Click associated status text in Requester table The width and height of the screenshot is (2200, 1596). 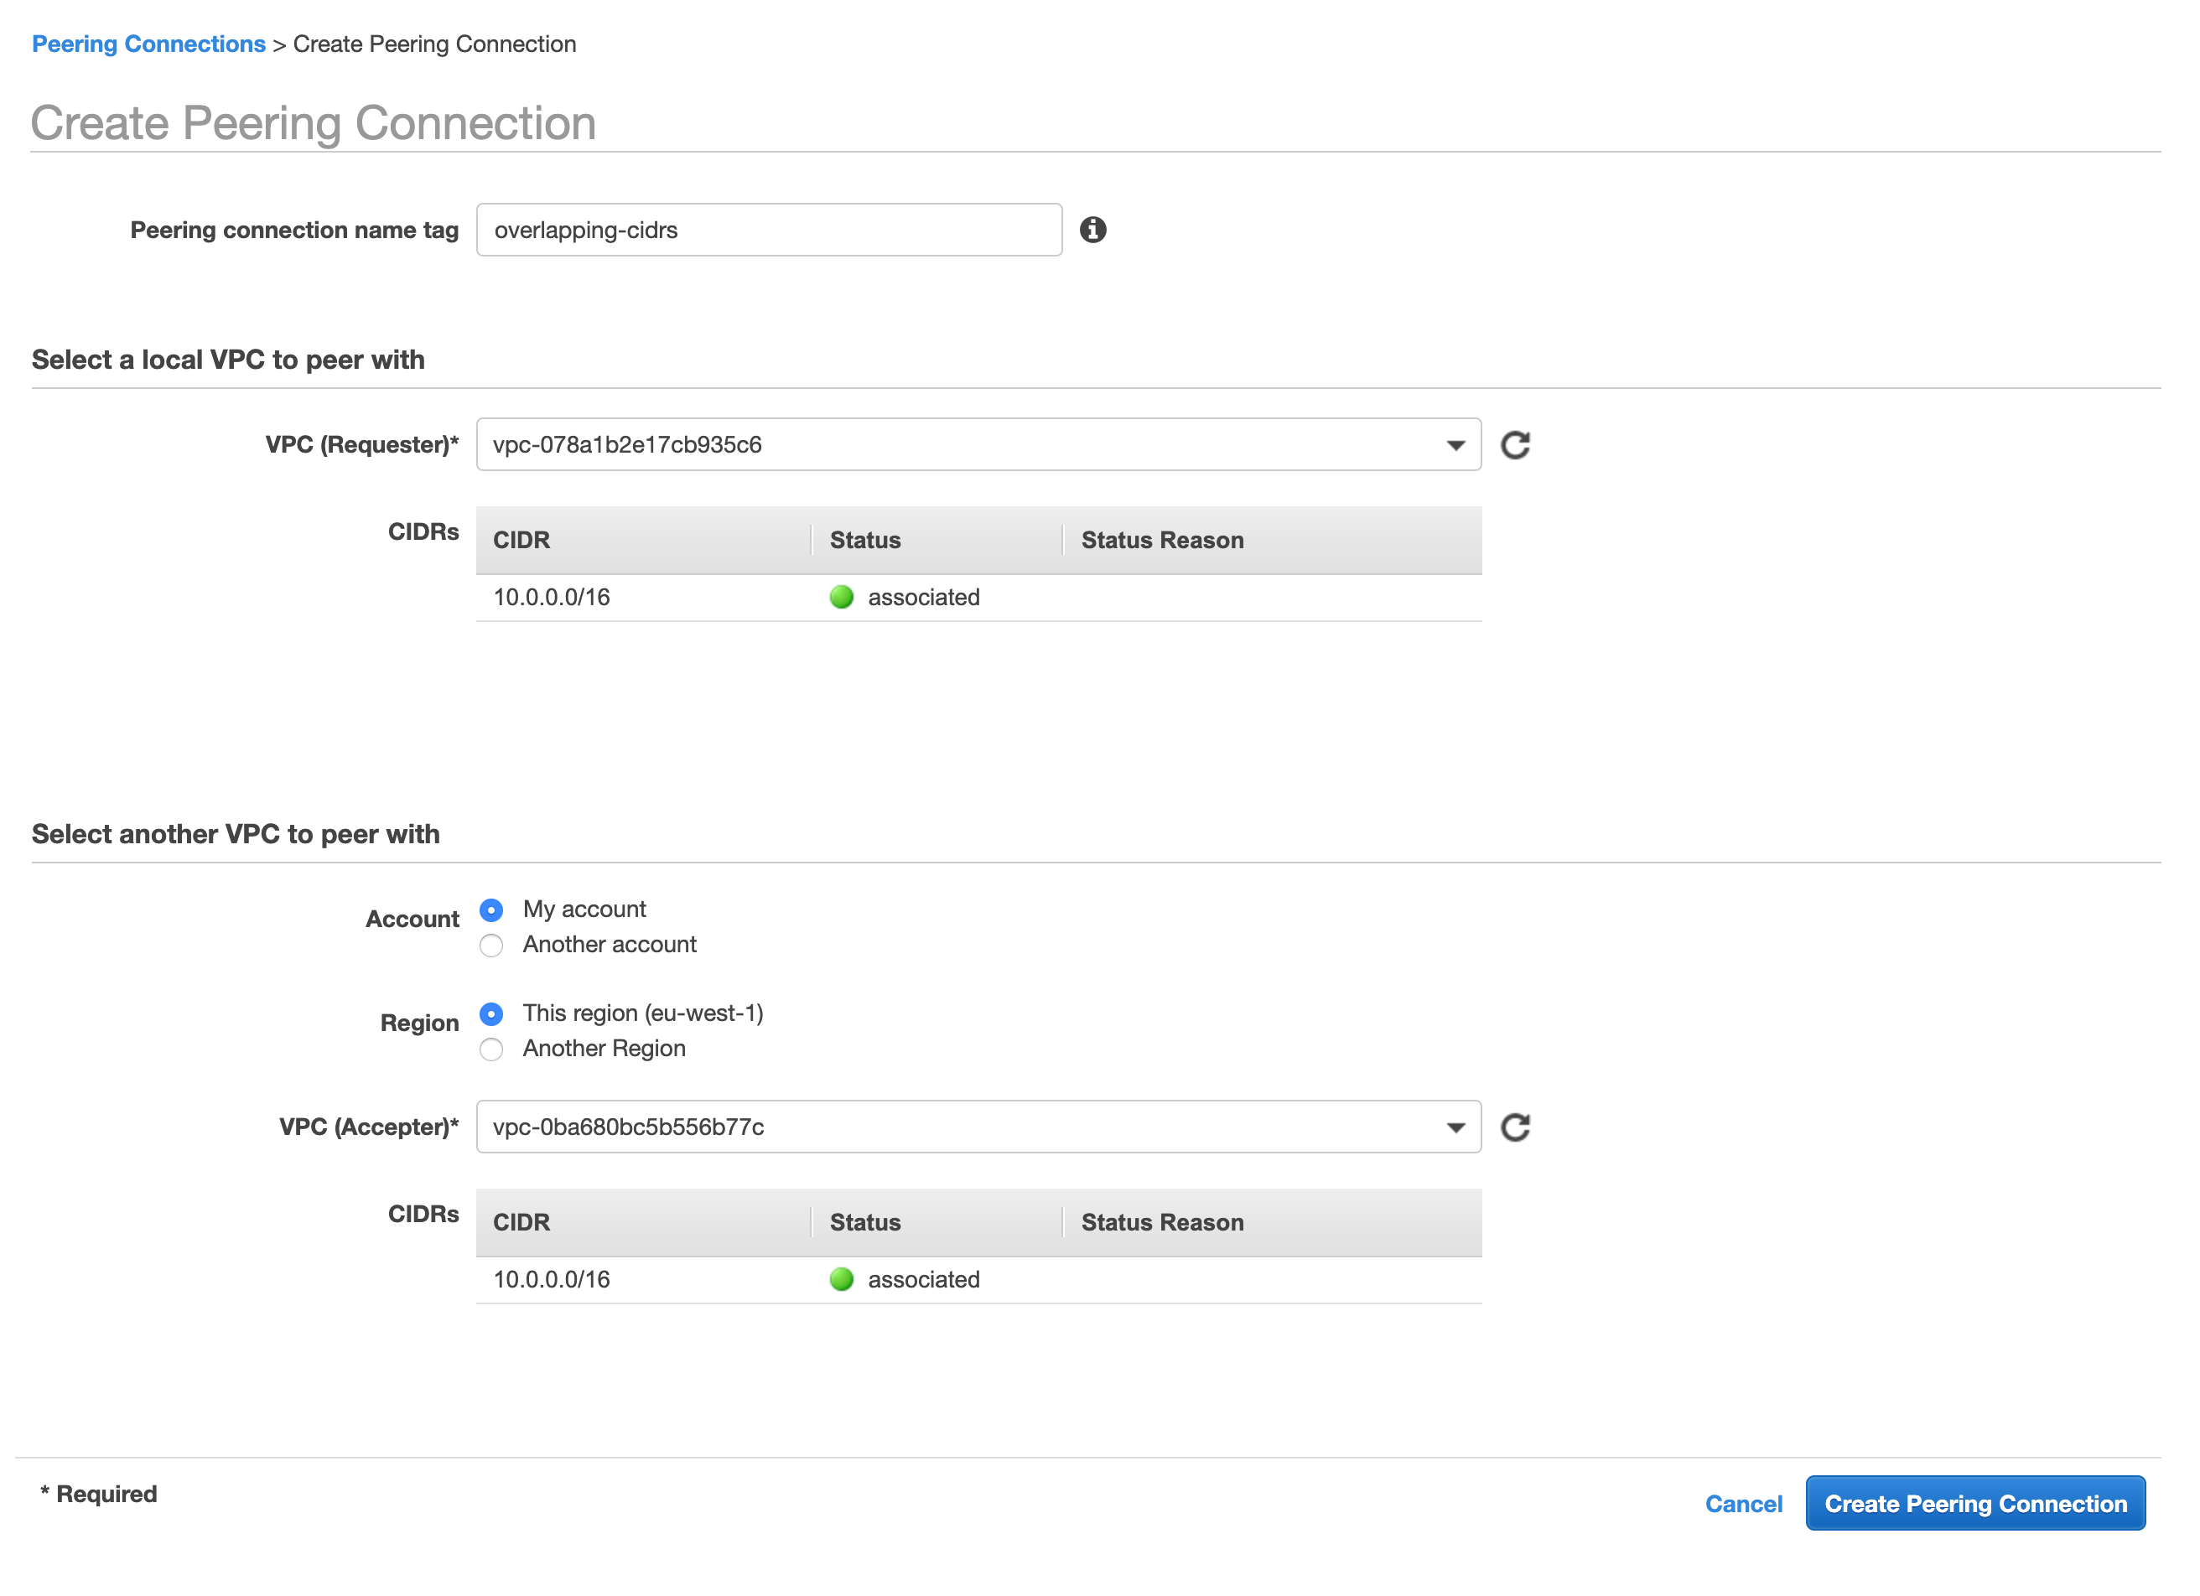[x=923, y=598]
